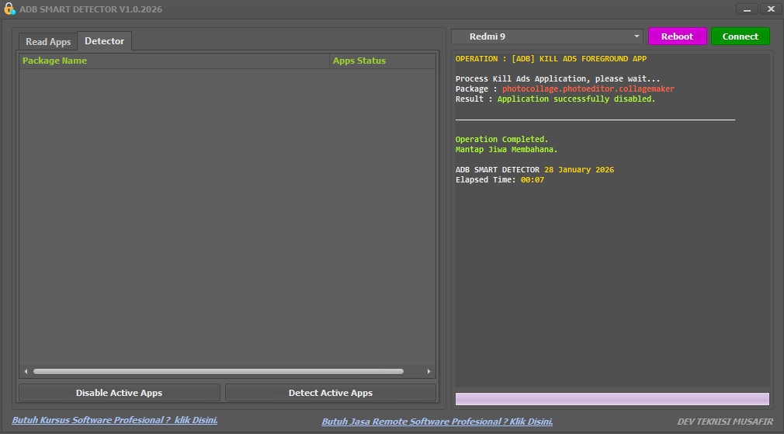Click the horizontal scrollbar thumb in app list
This screenshot has width=784, height=434.
(x=217, y=372)
